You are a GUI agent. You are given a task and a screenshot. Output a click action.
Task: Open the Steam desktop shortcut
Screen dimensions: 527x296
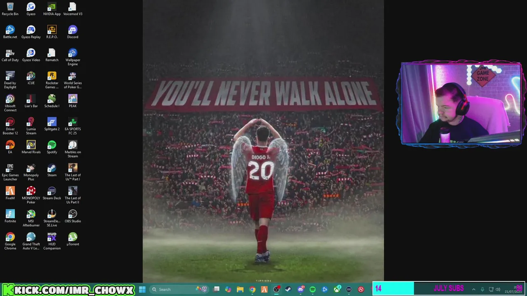click(x=52, y=170)
